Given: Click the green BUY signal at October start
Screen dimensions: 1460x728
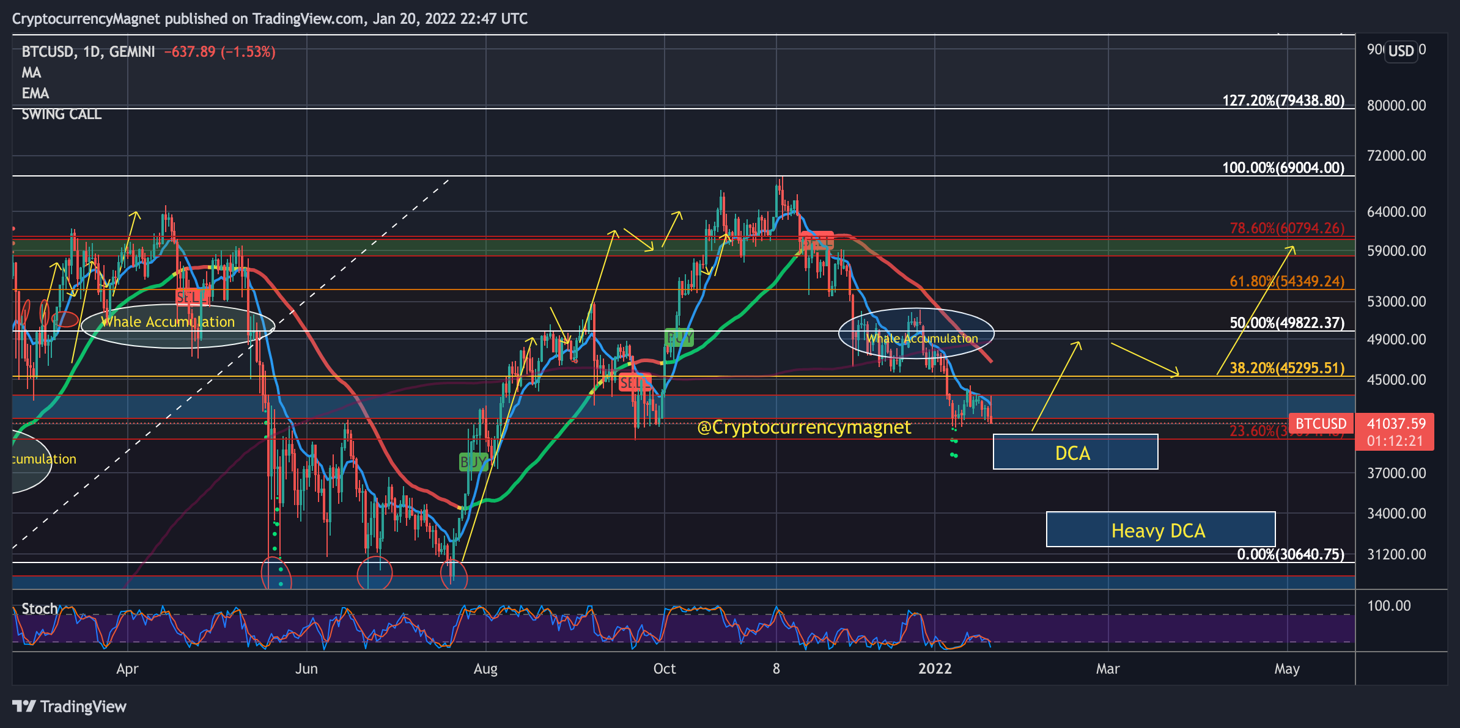Looking at the screenshot, I should (x=679, y=337).
